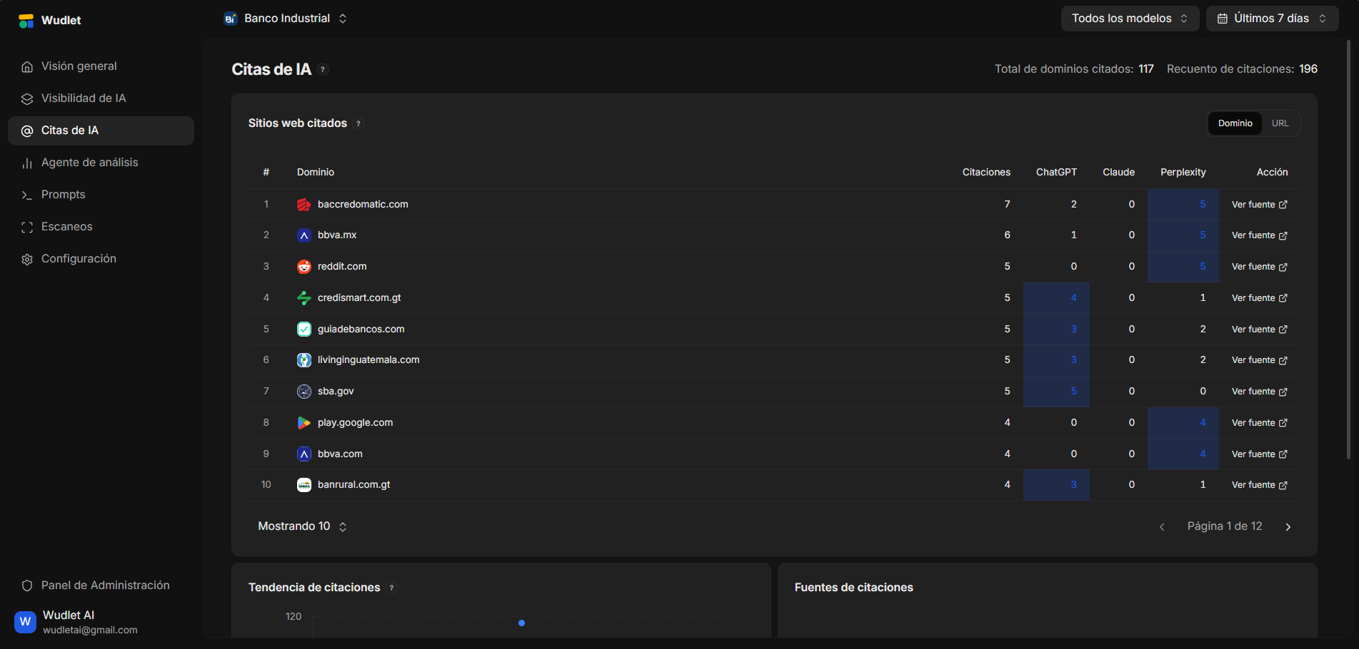Click the Total de dominios citados value 117
Viewport: 1359px width, 649px height.
point(1145,69)
